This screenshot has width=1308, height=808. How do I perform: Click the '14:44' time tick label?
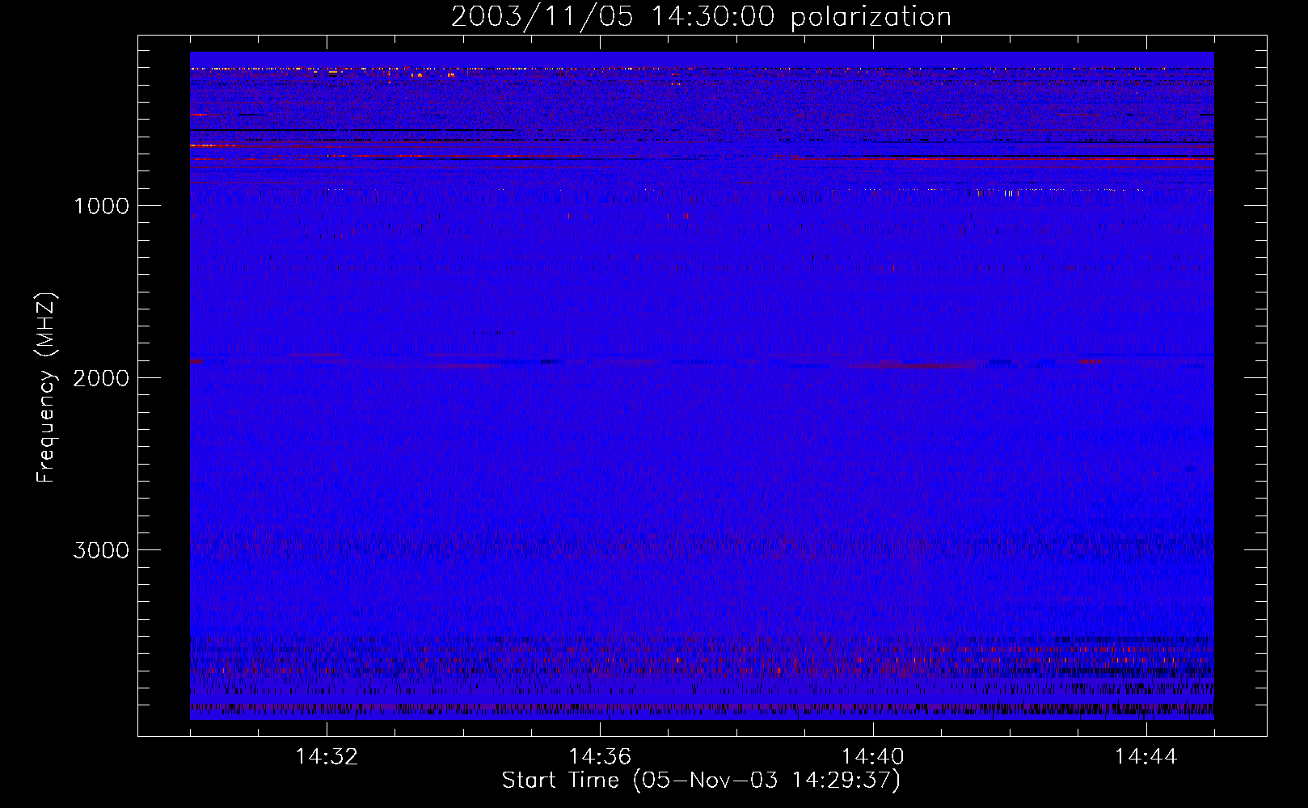point(1146,757)
